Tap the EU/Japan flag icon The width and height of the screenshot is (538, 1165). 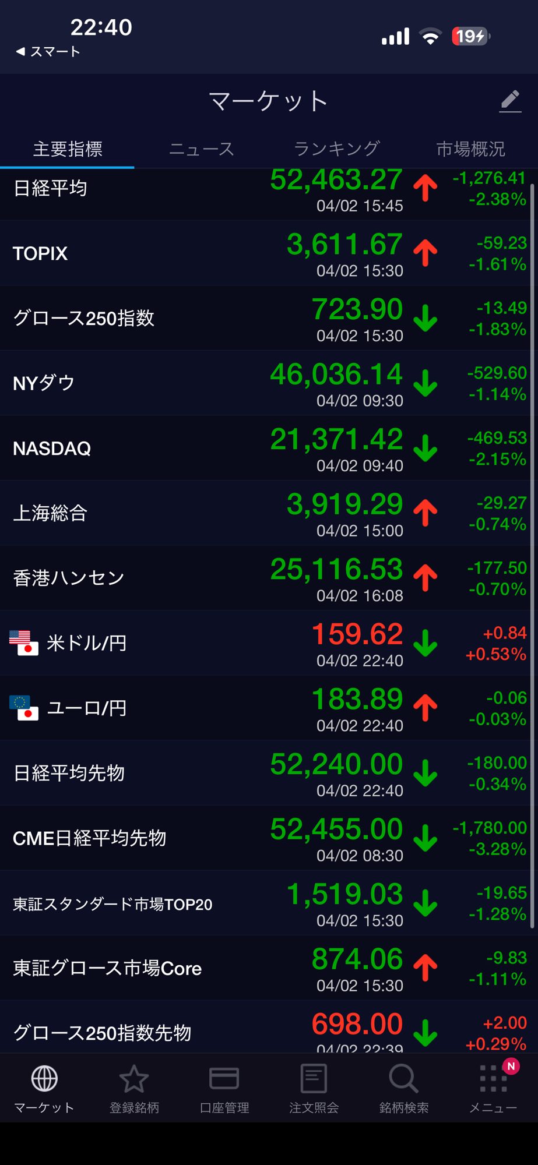(24, 708)
